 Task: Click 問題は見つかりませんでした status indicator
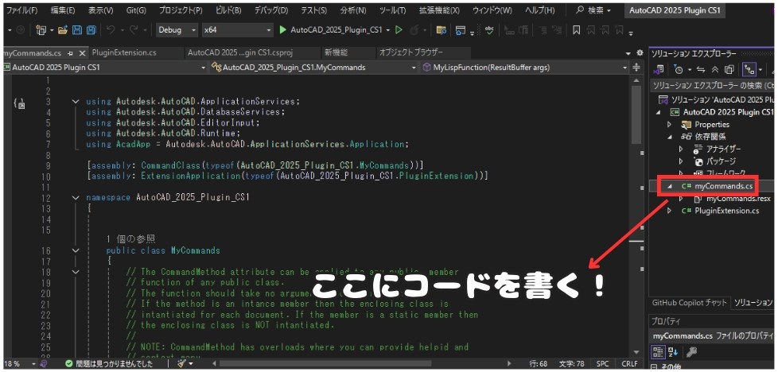click(x=109, y=363)
